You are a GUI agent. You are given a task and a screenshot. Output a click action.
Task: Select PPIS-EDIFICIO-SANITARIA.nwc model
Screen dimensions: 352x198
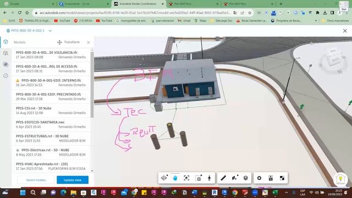click(51, 124)
